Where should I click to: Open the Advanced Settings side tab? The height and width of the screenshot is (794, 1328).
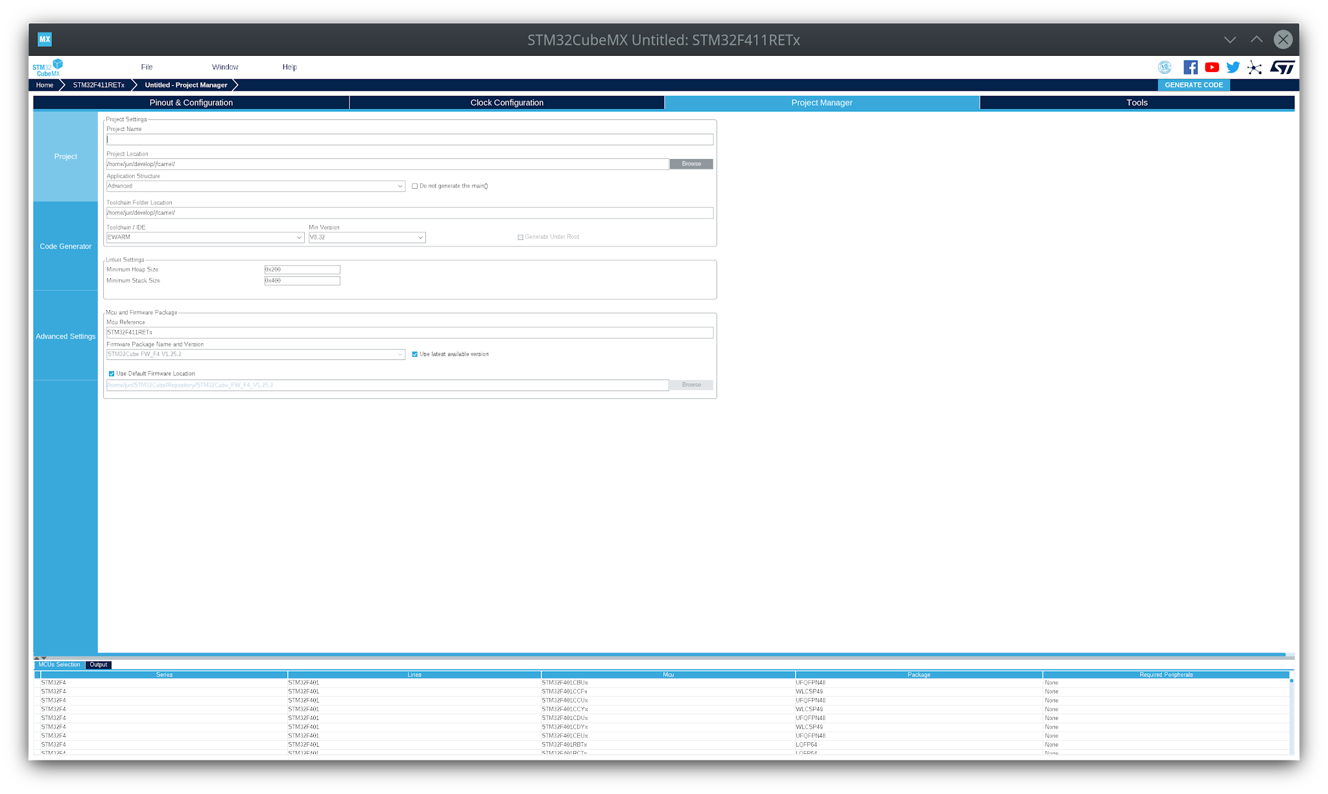pyautogui.click(x=65, y=336)
